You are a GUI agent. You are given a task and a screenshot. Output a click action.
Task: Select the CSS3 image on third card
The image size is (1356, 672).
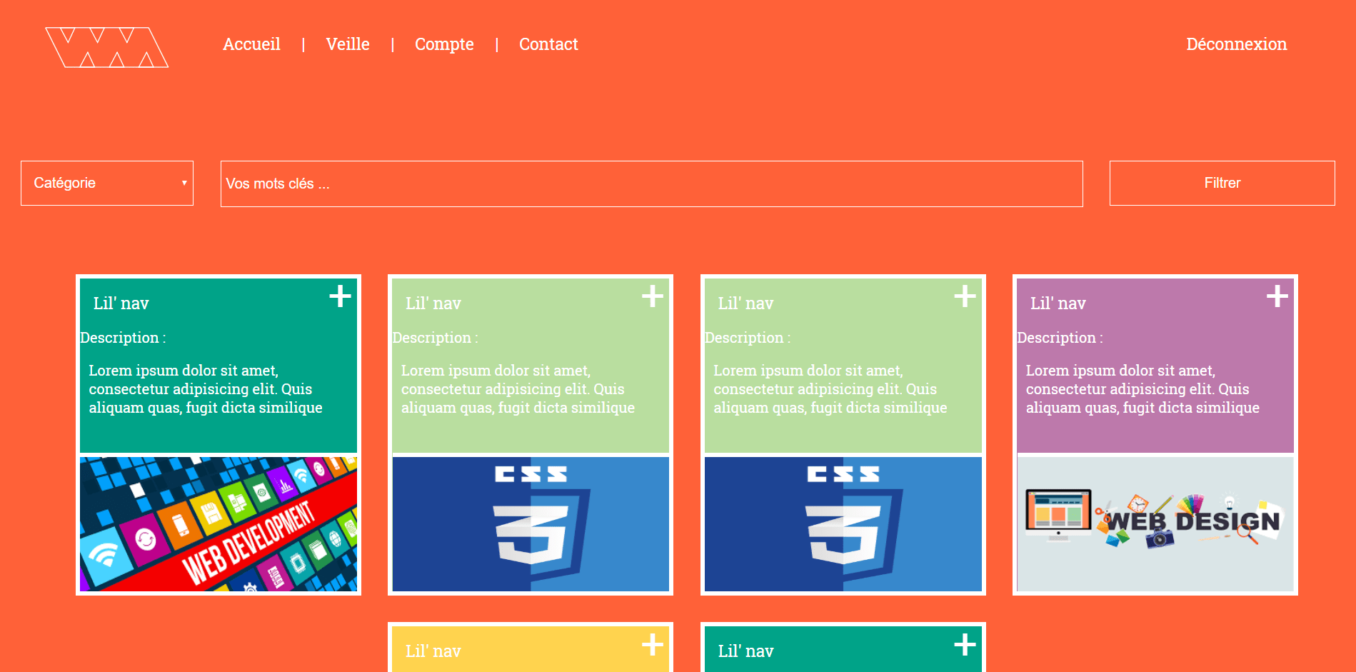[843, 523]
